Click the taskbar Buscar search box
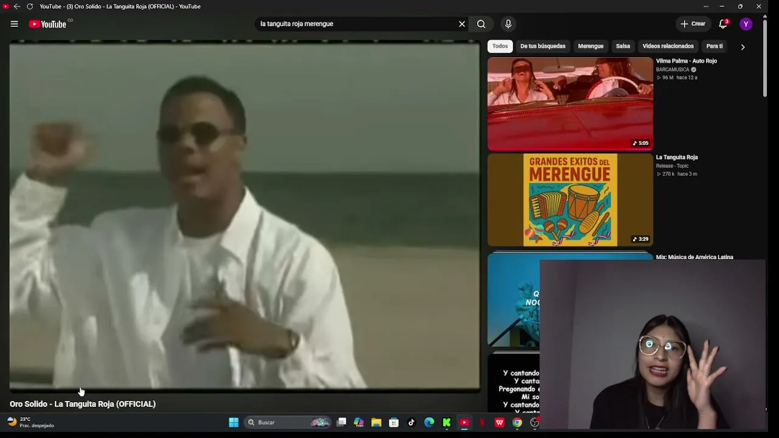The height and width of the screenshot is (438, 779). click(288, 422)
